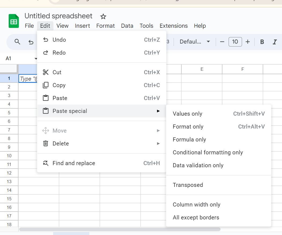Image resolution: width=282 pixels, height=235 pixels.
Task: Decrease the font size with minus button
Action: [x=223, y=42]
